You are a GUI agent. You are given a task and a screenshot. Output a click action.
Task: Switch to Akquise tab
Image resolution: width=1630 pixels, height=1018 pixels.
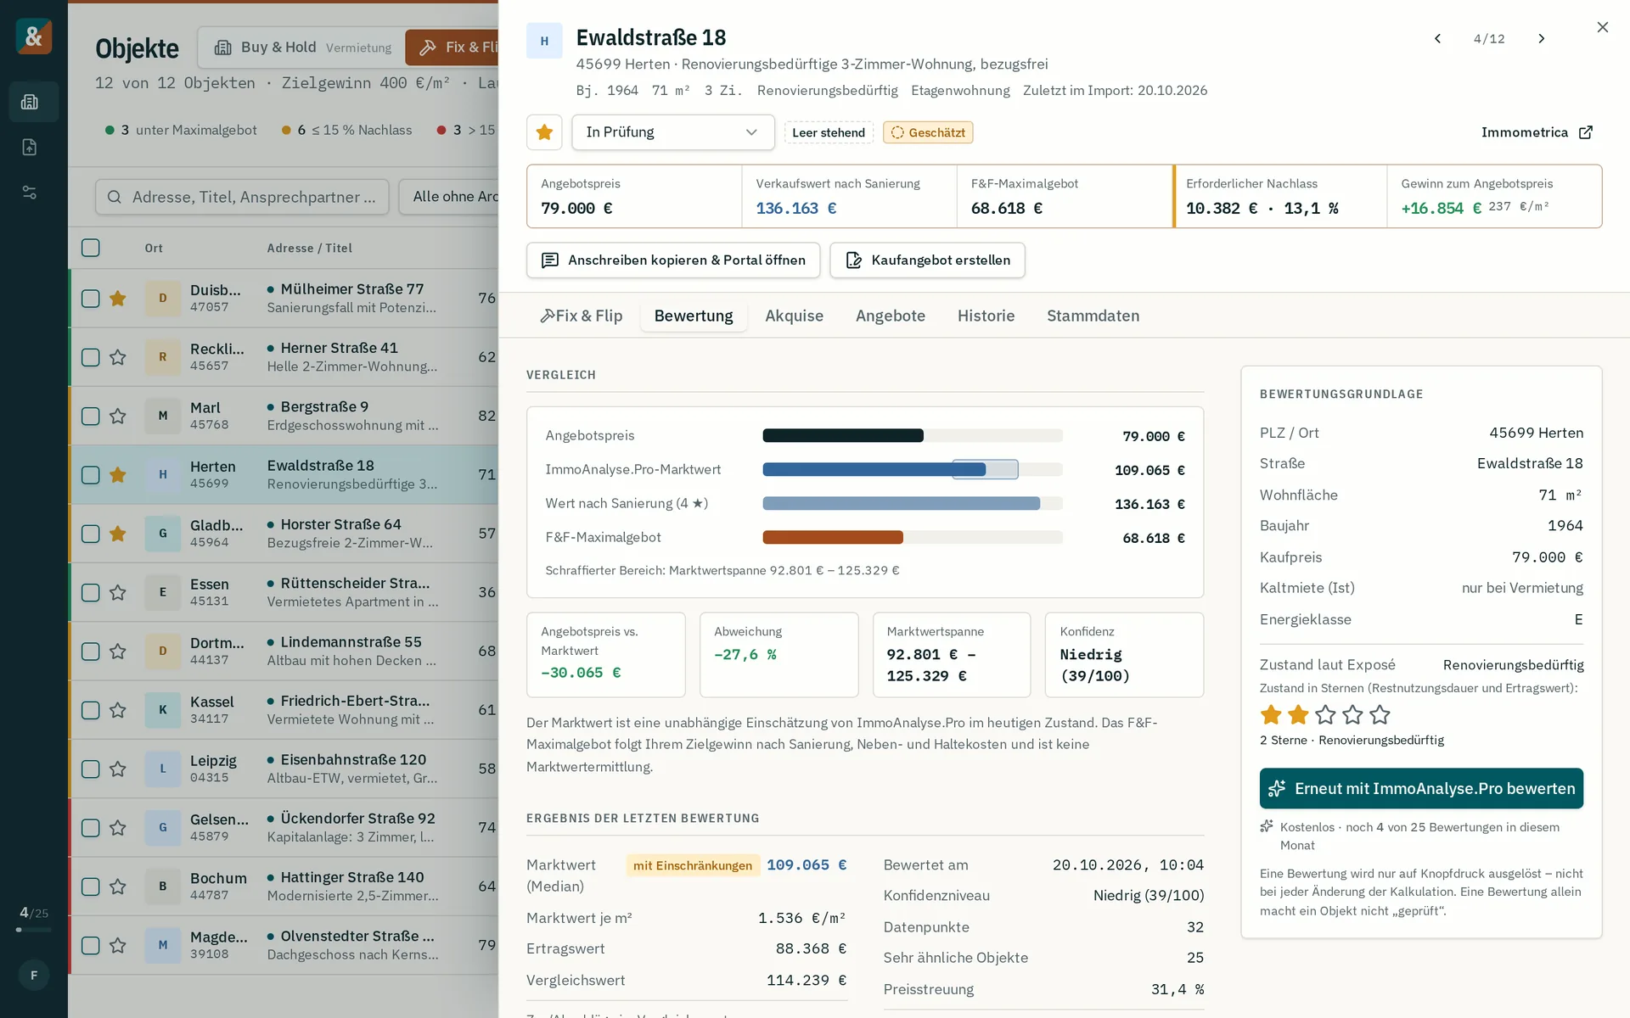pyautogui.click(x=794, y=316)
